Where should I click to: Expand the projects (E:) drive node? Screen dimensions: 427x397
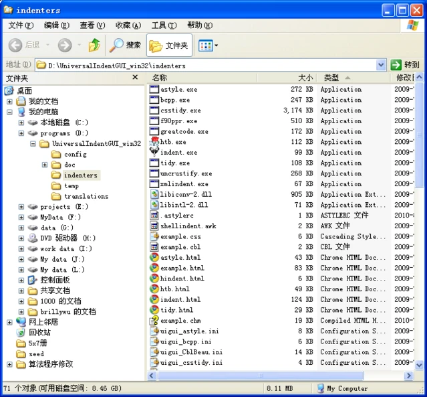click(21, 207)
